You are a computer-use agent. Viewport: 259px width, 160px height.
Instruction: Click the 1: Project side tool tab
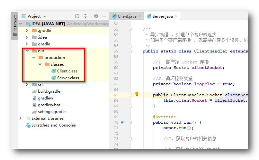(15, 25)
